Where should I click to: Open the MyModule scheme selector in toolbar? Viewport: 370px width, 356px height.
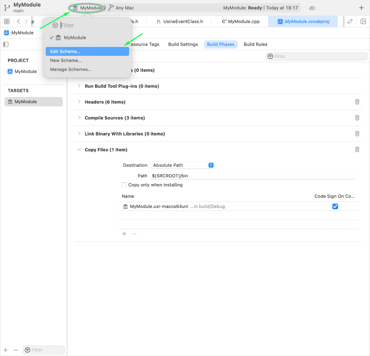point(87,8)
